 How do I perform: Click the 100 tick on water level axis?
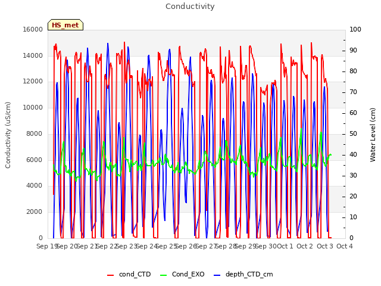coord(355,29)
